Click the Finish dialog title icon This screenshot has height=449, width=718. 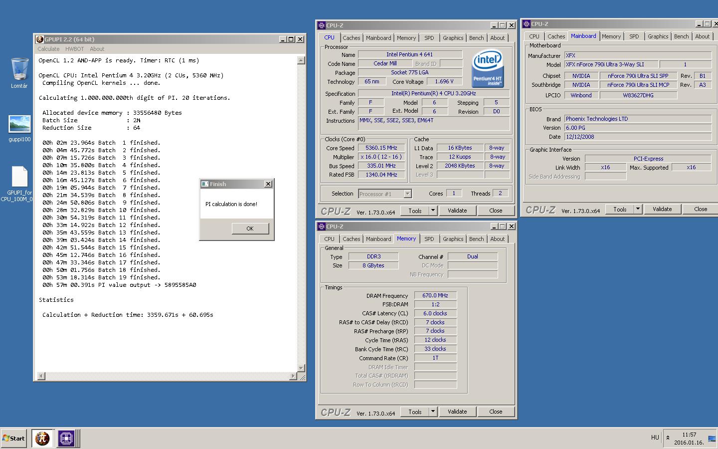204,184
